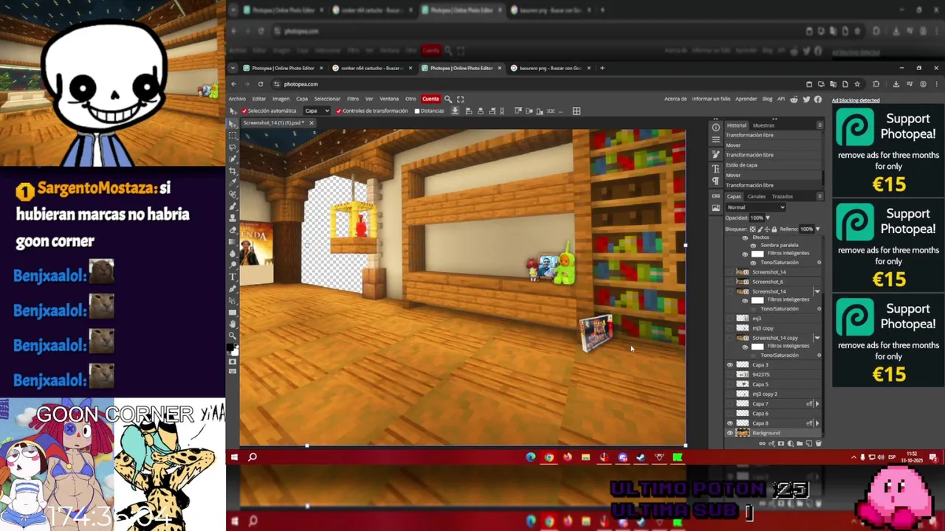Open the browser downloads icon
945x531 pixels.
(x=895, y=84)
